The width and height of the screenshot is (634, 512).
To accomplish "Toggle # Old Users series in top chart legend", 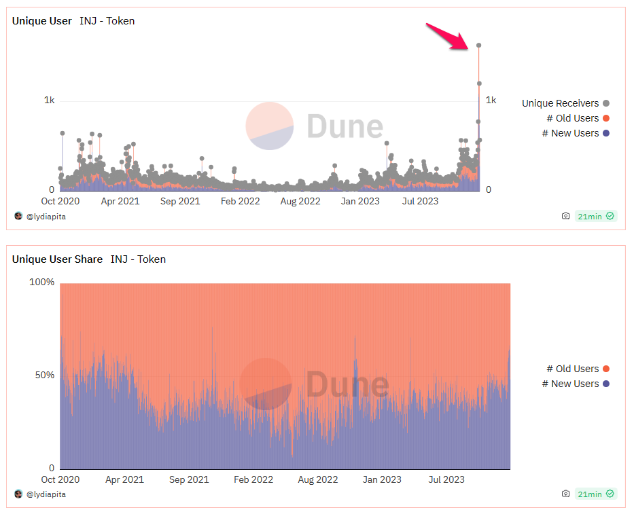I will point(578,118).
